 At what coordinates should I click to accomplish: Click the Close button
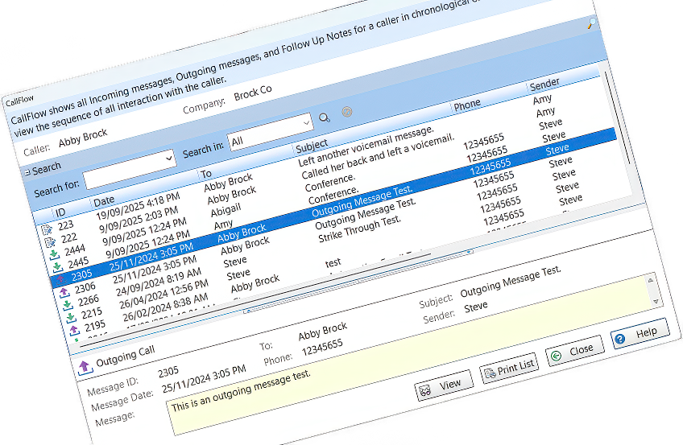575,351
